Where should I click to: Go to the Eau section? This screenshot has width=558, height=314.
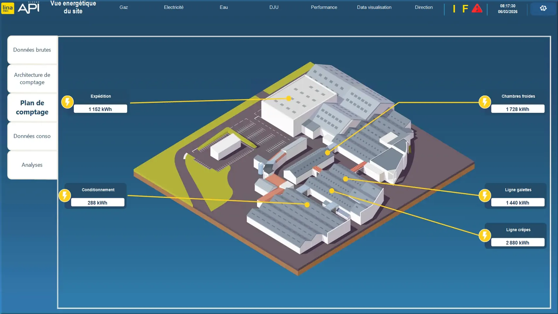coord(224,7)
